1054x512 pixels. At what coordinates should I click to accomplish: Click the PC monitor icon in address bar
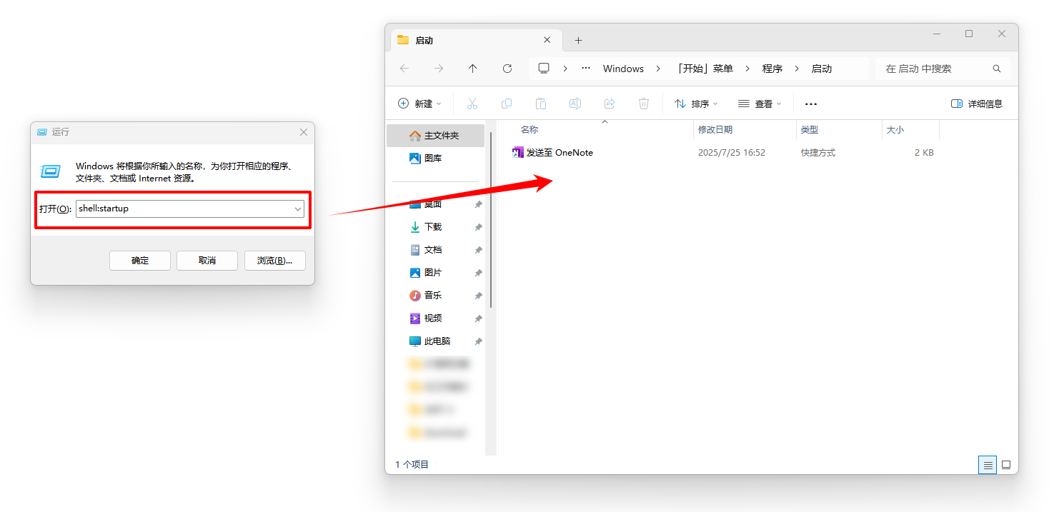544,69
